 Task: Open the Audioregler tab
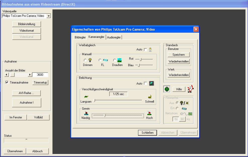114,37
